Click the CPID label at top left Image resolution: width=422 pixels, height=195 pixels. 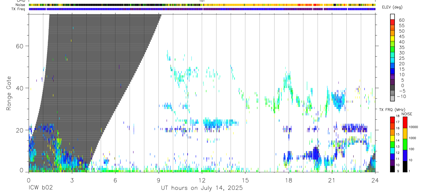point(21,1)
